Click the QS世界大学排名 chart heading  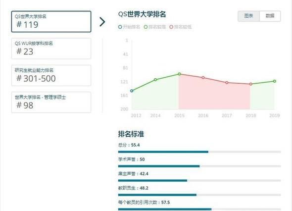point(142,14)
